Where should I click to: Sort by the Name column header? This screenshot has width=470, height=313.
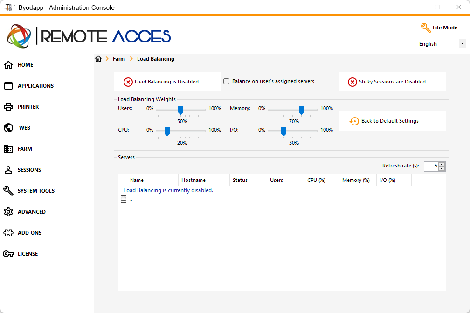tap(152, 180)
